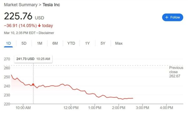Click the Market Summary breadcrumb
Screen dimensions: 188x114
[21, 5]
